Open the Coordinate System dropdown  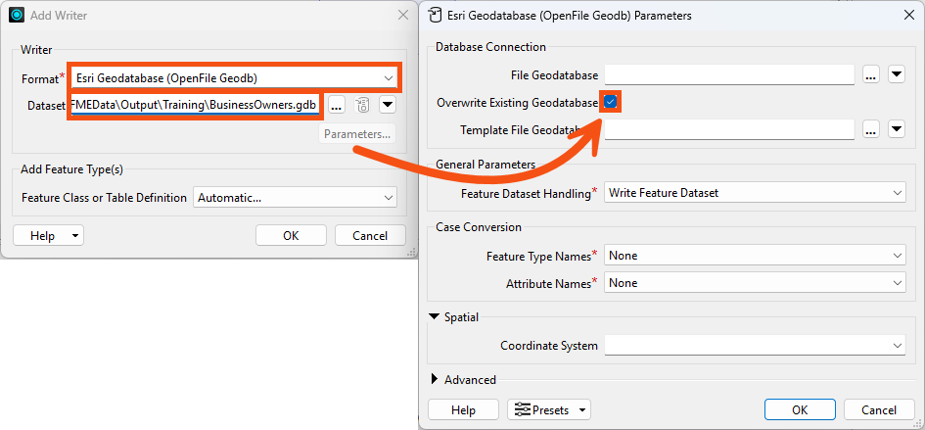click(x=755, y=346)
